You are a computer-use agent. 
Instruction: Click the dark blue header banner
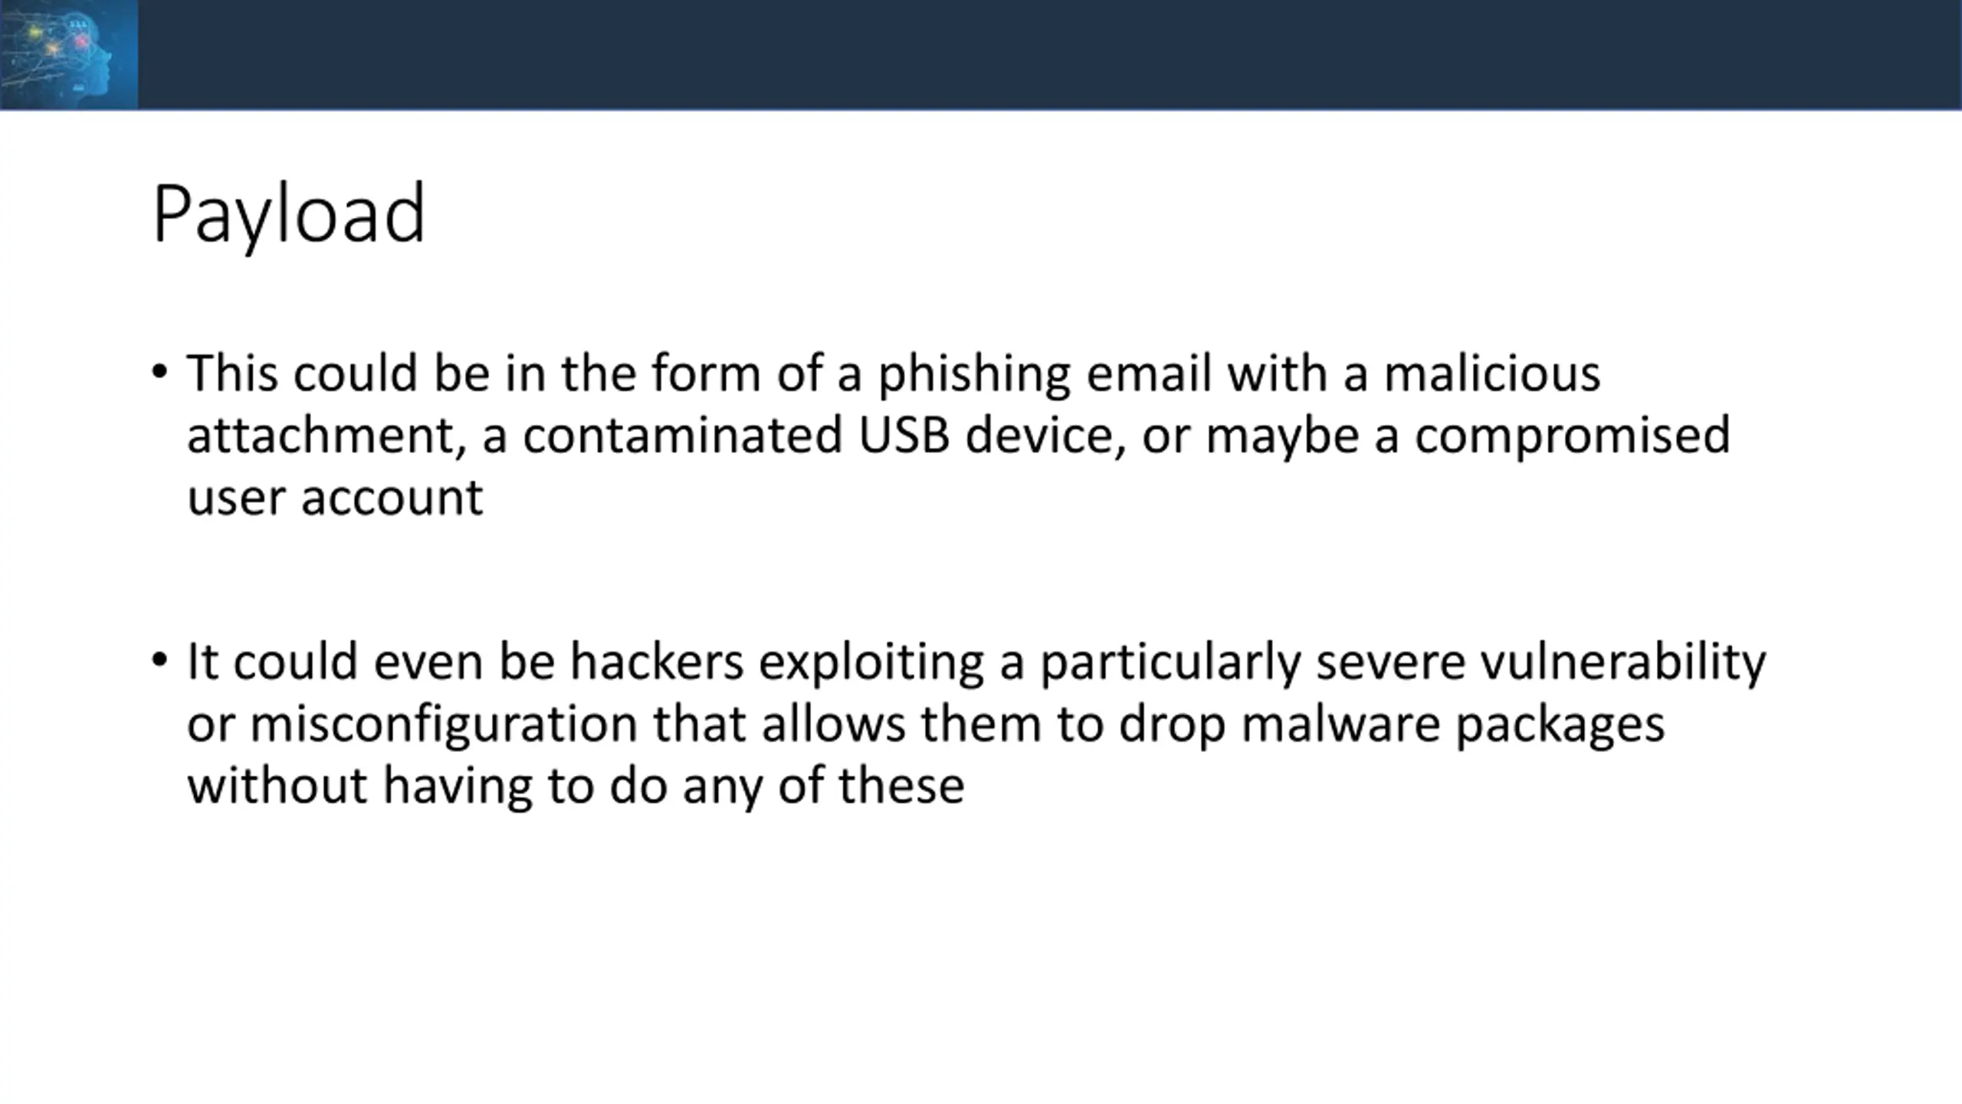pyautogui.click(x=1049, y=54)
